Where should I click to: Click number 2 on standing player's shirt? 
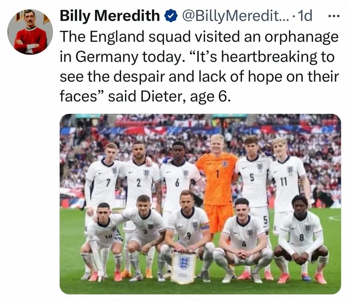[x=139, y=183]
